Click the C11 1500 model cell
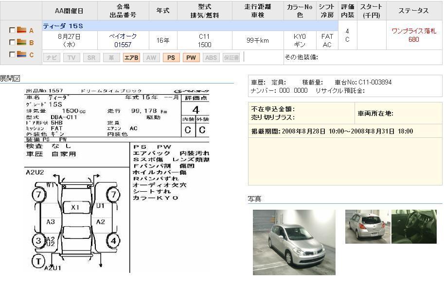Viewport: 444px width, 283px height. tap(204, 40)
